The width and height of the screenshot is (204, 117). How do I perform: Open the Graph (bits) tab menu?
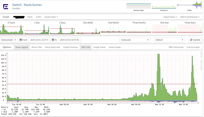[x=51, y=17]
